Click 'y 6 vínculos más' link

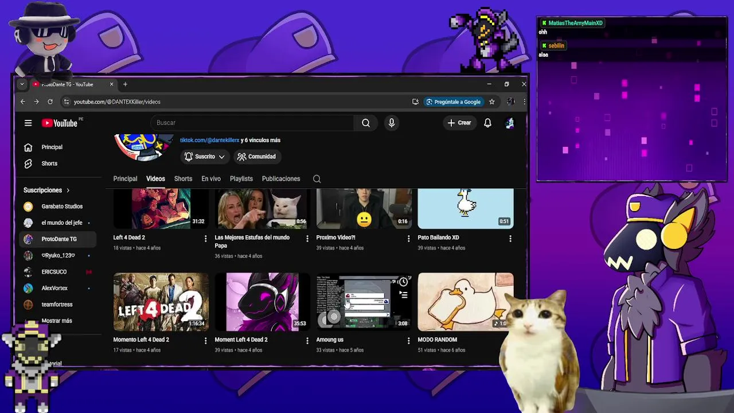(x=260, y=140)
